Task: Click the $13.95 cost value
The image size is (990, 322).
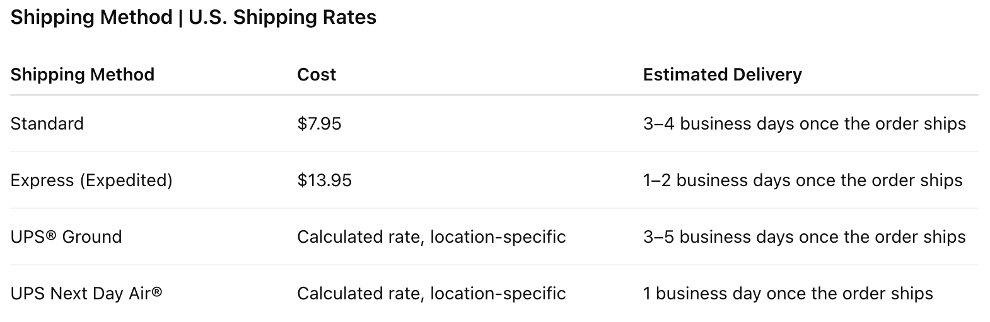Action: (324, 180)
